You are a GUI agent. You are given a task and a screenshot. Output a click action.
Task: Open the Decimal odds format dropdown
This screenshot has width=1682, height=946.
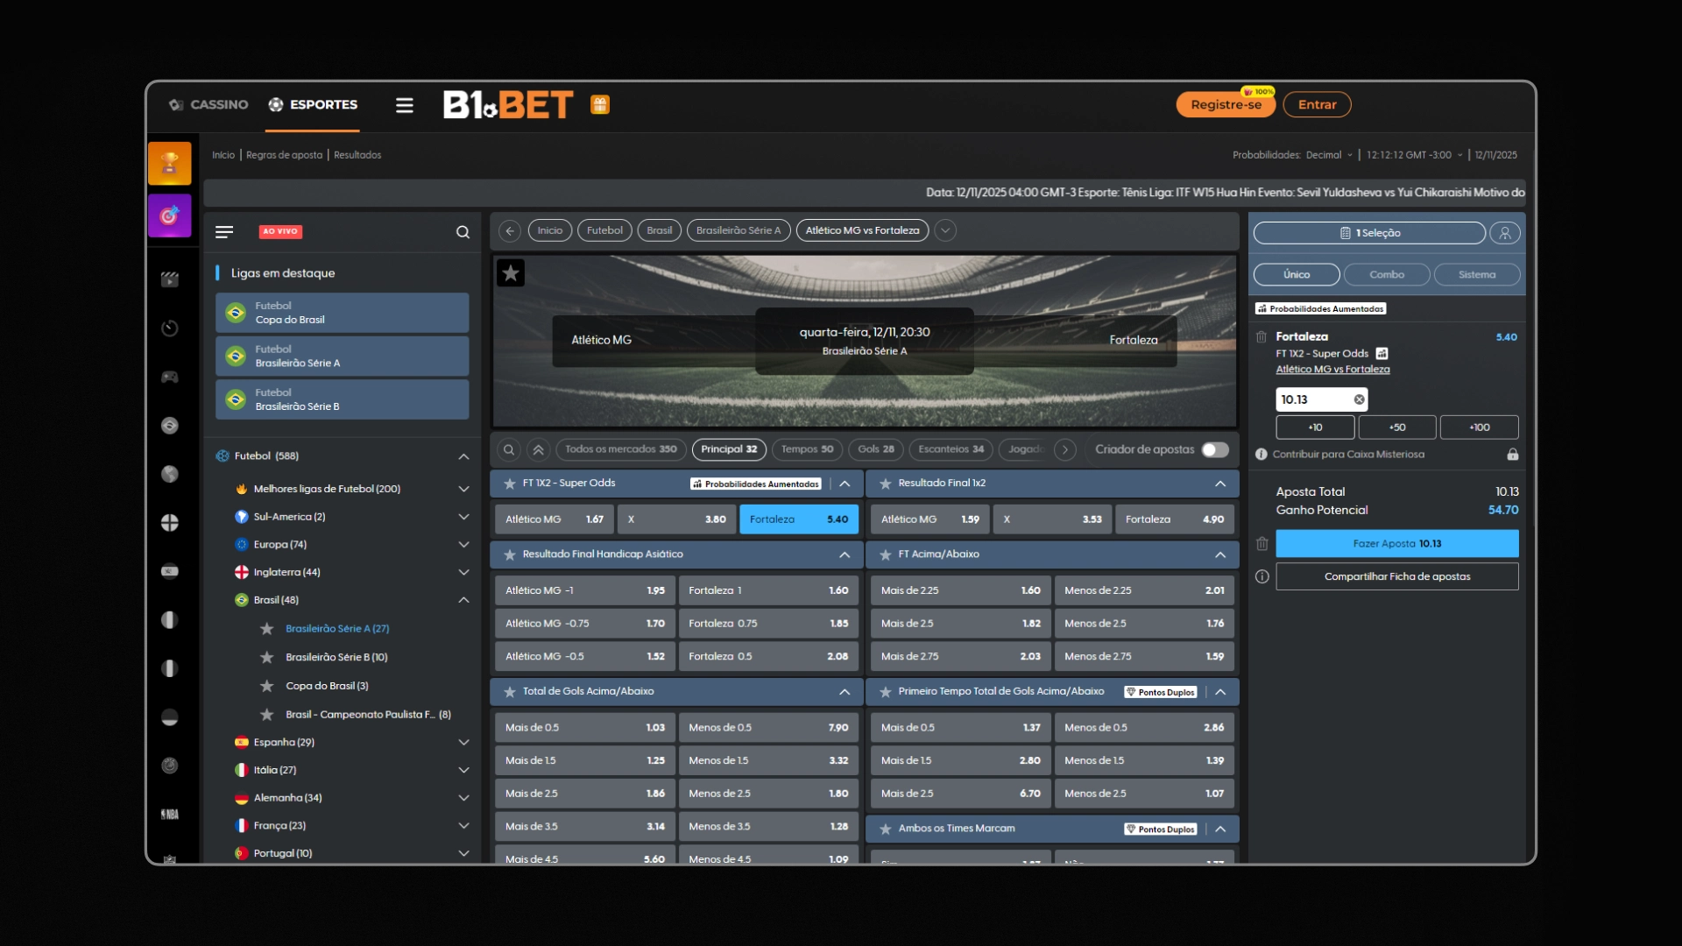1328,155
